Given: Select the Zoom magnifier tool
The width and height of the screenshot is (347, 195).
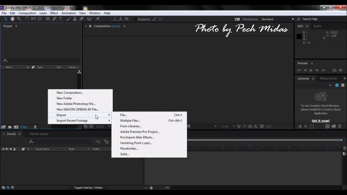Looking at the screenshot, I should 19,19.
